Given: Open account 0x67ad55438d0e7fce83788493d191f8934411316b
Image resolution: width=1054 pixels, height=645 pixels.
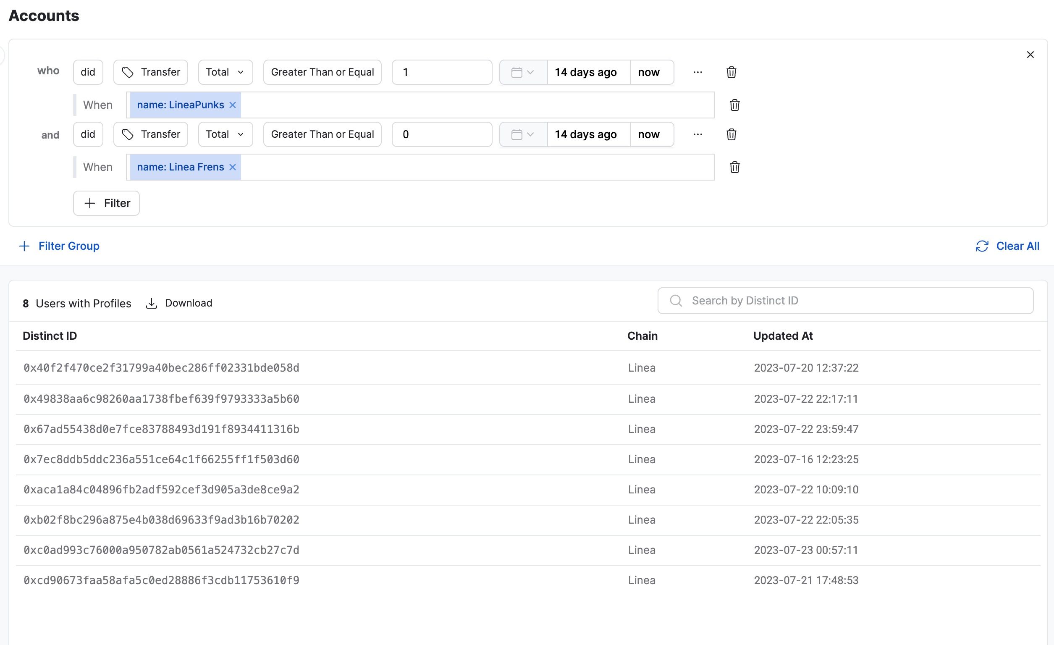Looking at the screenshot, I should (161, 429).
